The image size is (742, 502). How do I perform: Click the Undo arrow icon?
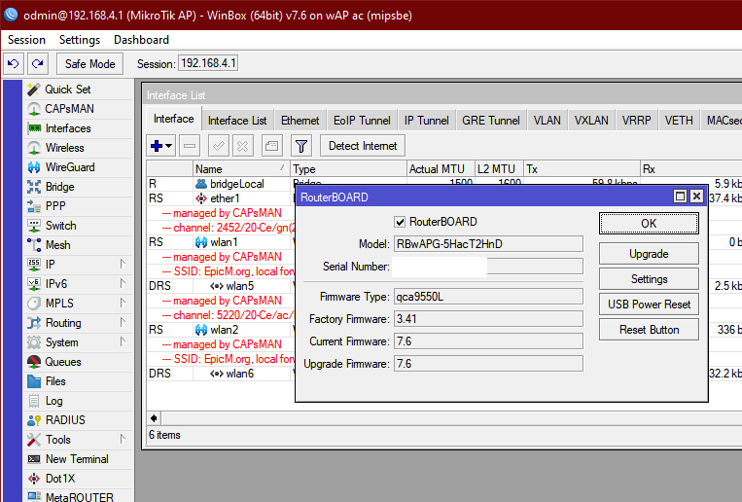[13, 63]
